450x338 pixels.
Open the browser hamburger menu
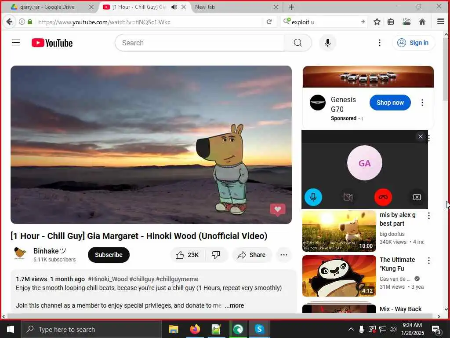pos(441,22)
